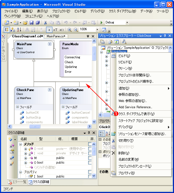Click the add method placeholder row
Viewport: 174px width, 193px height.
tap(45, 167)
